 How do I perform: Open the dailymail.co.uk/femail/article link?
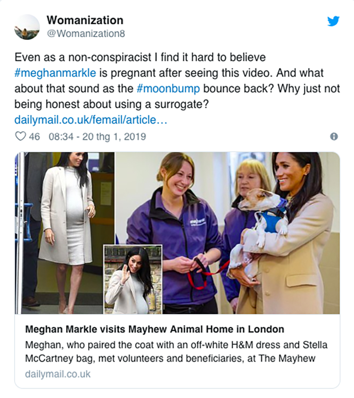tap(90, 120)
